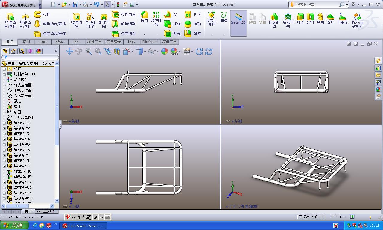
Task: Expand the 结构构件1 tree node
Action: (x=4, y=123)
